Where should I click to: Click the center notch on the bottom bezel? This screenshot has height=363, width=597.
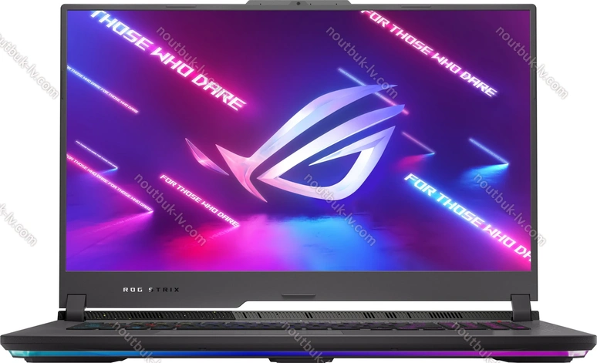pyautogui.click(x=298, y=295)
